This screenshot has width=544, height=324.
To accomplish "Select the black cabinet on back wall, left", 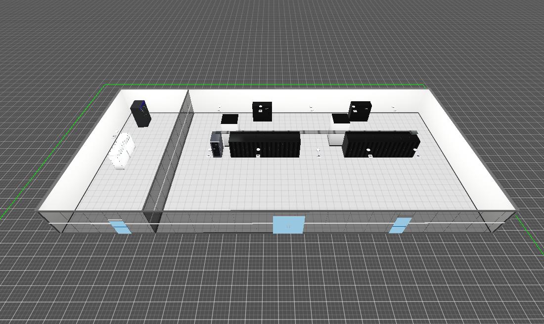I will [262, 112].
